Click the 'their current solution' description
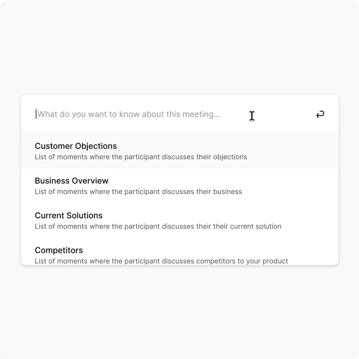This screenshot has width=359, height=359. (158, 226)
